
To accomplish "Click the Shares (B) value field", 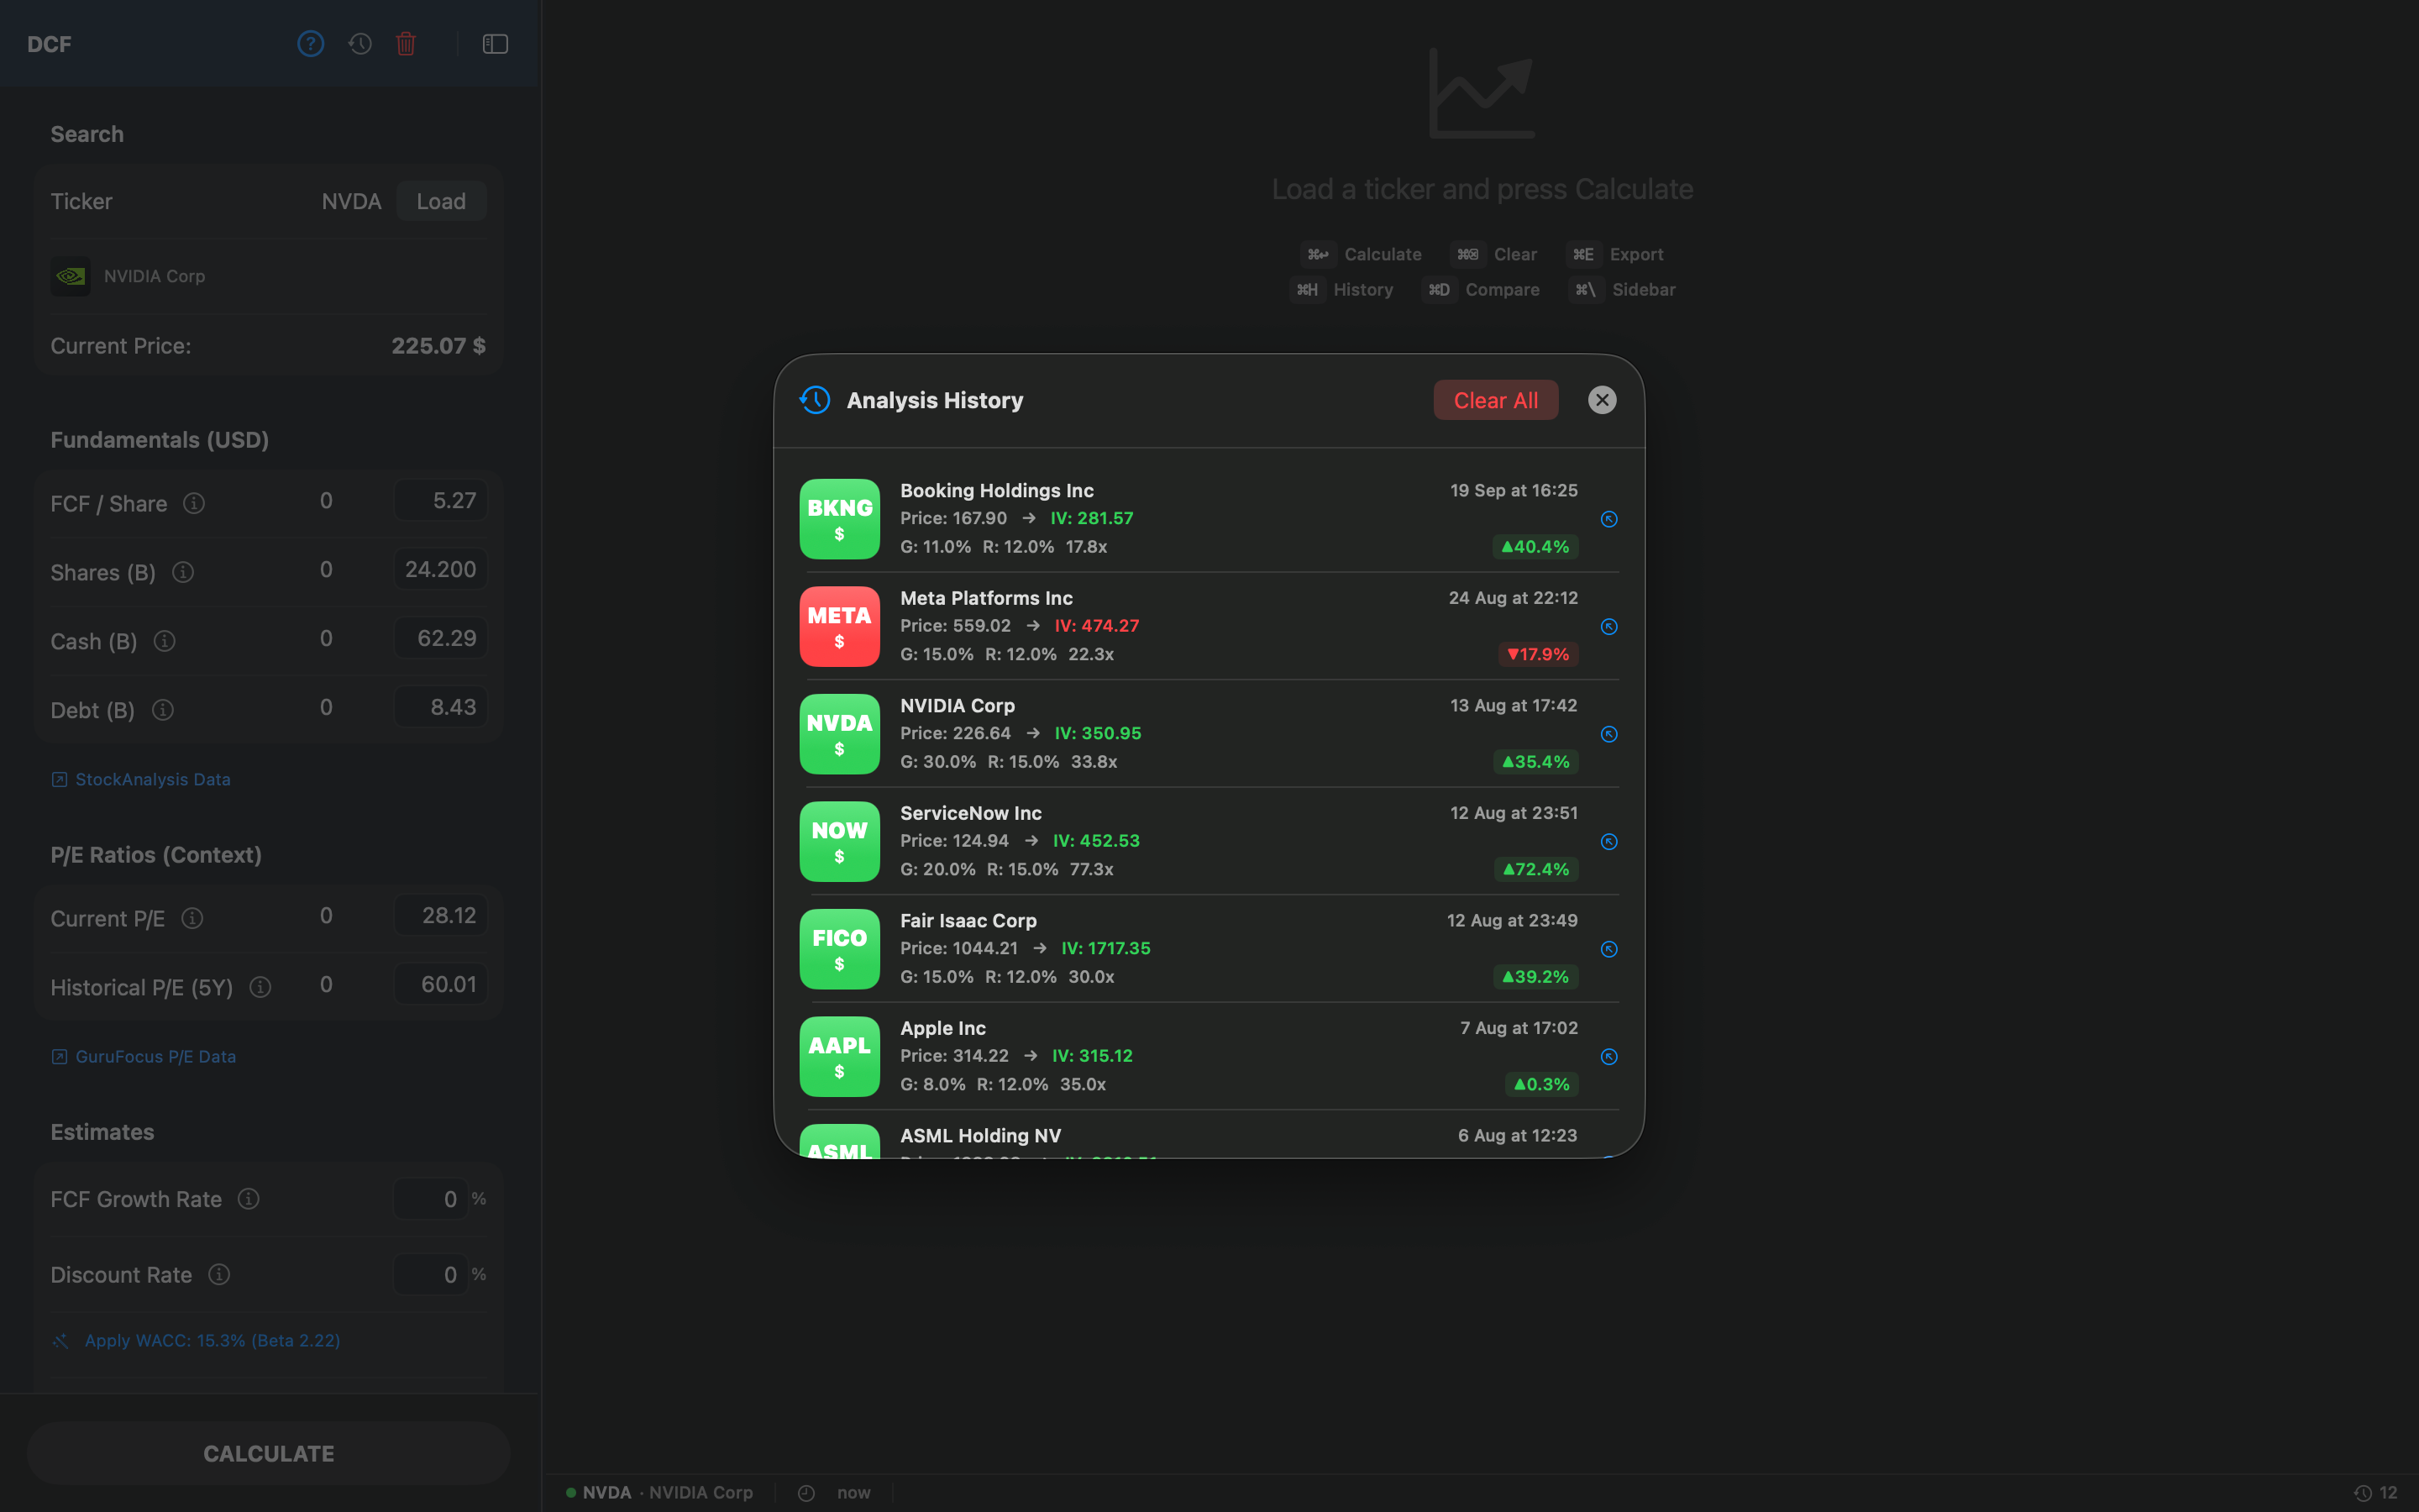I will pos(441,569).
